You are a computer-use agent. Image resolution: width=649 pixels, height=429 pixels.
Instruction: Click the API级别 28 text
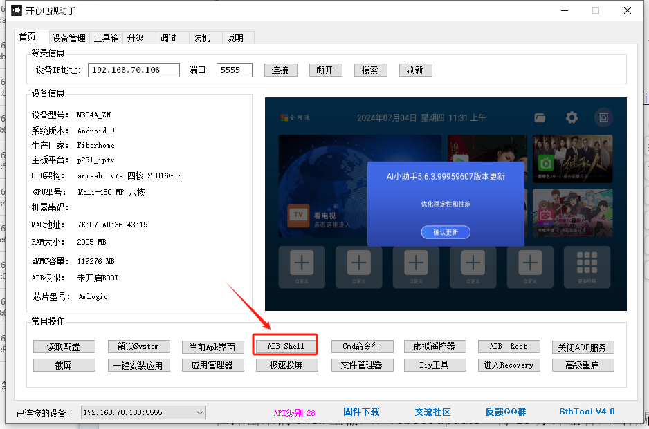(x=294, y=413)
